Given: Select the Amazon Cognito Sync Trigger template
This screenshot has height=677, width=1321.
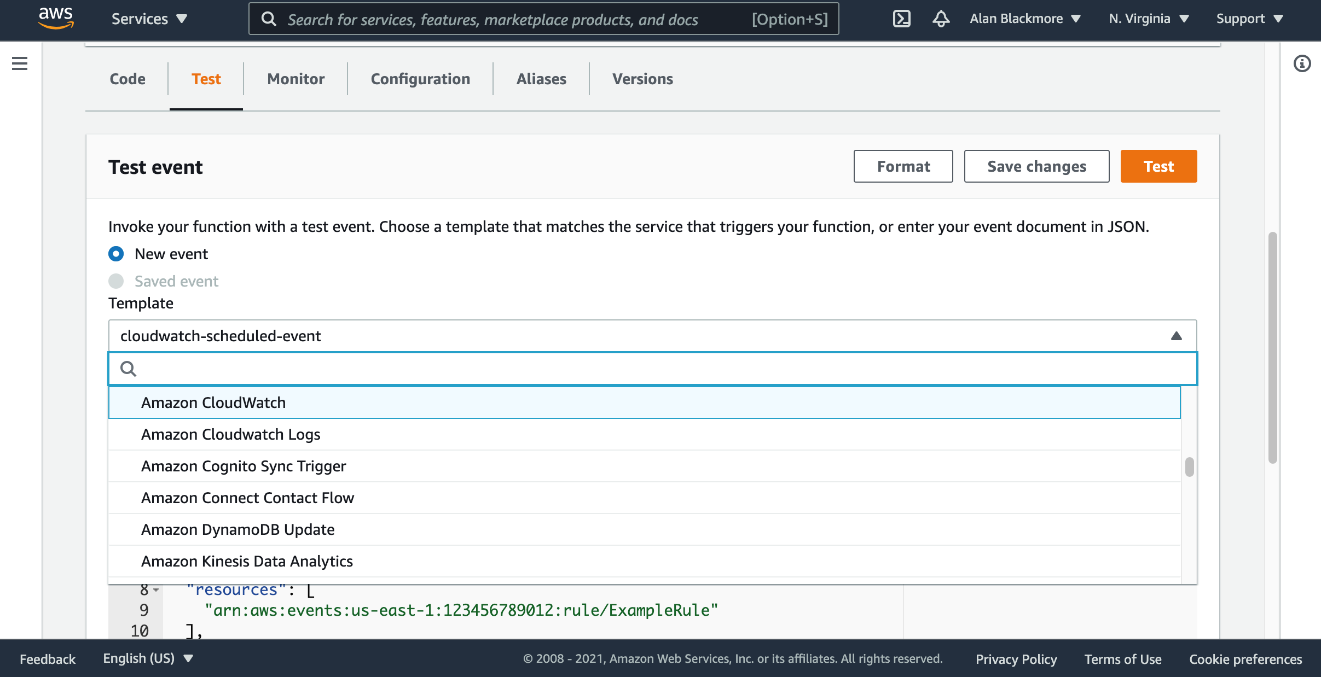Looking at the screenshot, I should 645,466.
